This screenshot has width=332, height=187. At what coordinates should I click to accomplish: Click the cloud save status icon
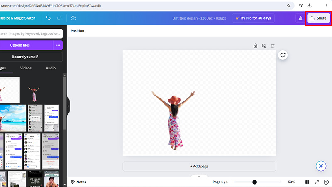[x=73, y=18]
